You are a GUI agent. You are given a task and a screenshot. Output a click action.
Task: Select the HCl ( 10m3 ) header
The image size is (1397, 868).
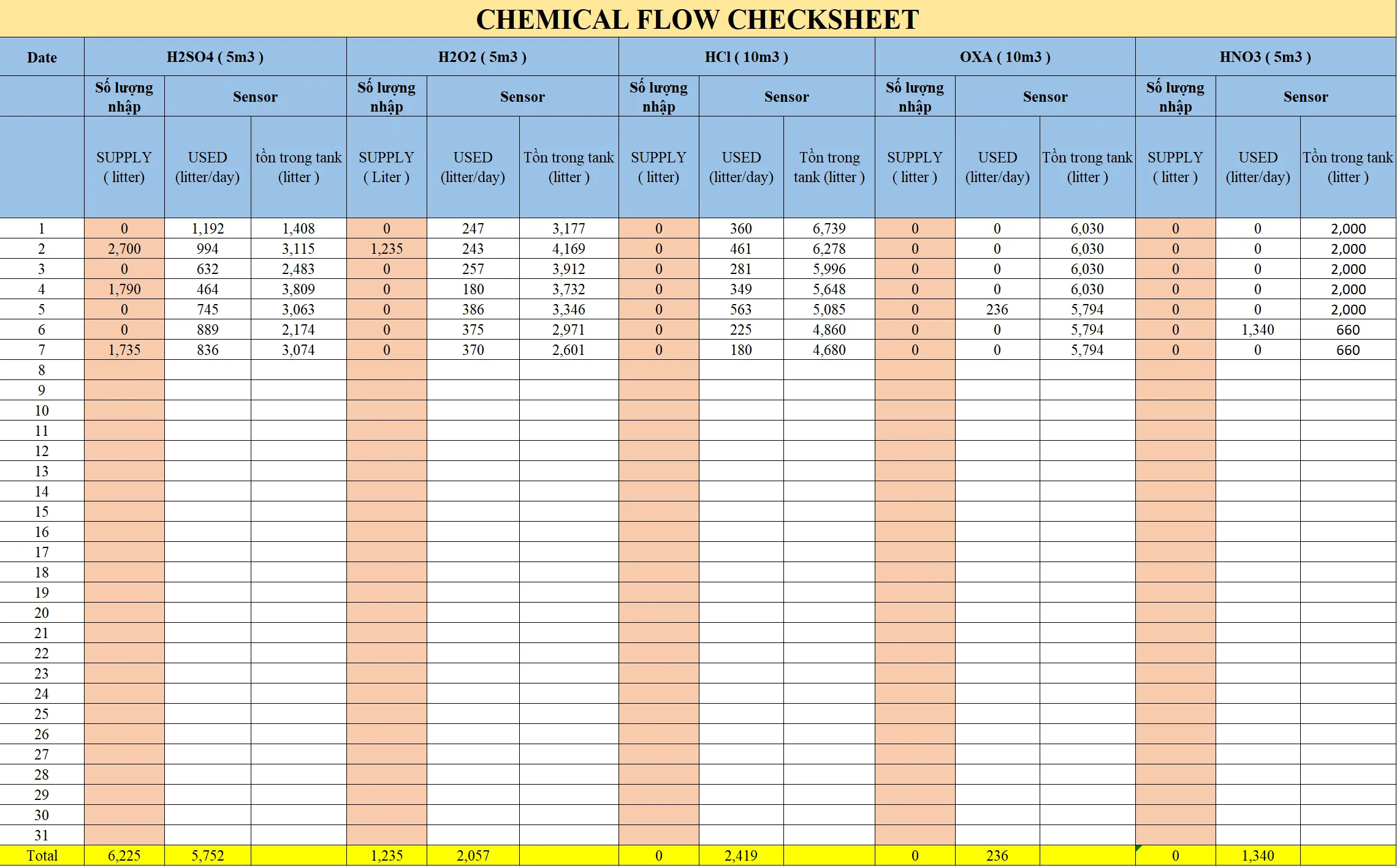[747, 57]
